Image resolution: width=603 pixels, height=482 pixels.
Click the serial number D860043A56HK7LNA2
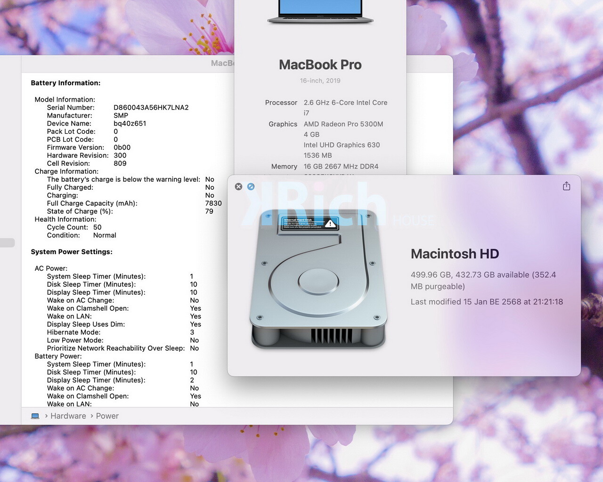click(x=151, y=107)
